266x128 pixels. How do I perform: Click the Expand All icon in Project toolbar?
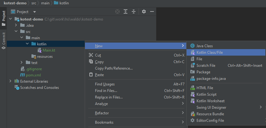tap(125, 12)
